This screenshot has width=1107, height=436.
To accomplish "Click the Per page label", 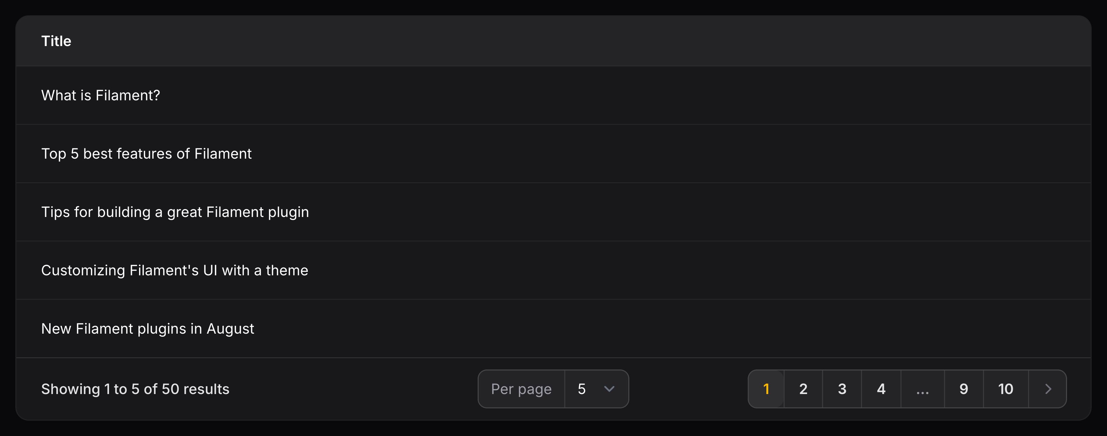I will pyautogui.click(x=521, y=389).
